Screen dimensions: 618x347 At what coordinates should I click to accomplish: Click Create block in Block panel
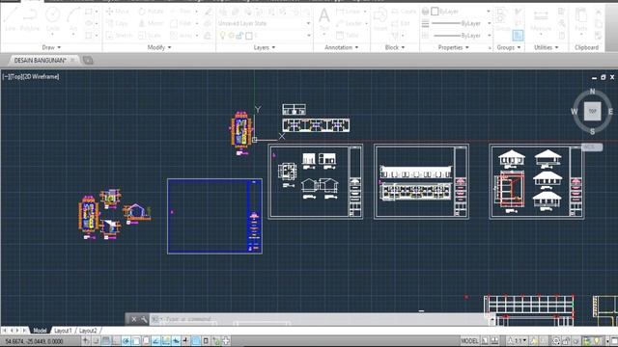[x=404, y=12]
